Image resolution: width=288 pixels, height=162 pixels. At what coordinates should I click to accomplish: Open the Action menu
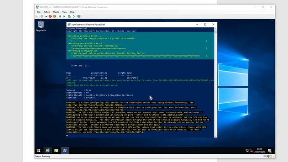tap(47, 12)
